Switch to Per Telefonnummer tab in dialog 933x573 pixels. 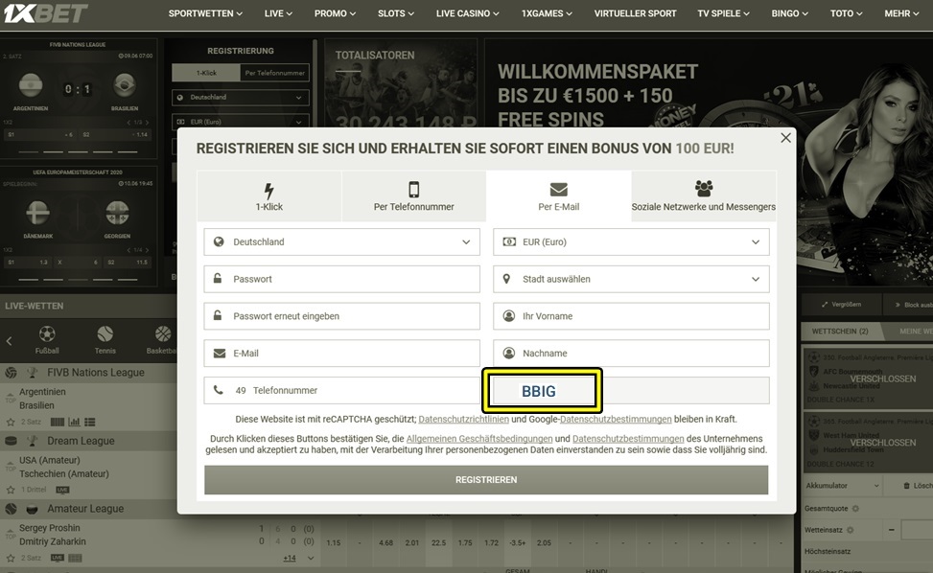click(413, 196)
